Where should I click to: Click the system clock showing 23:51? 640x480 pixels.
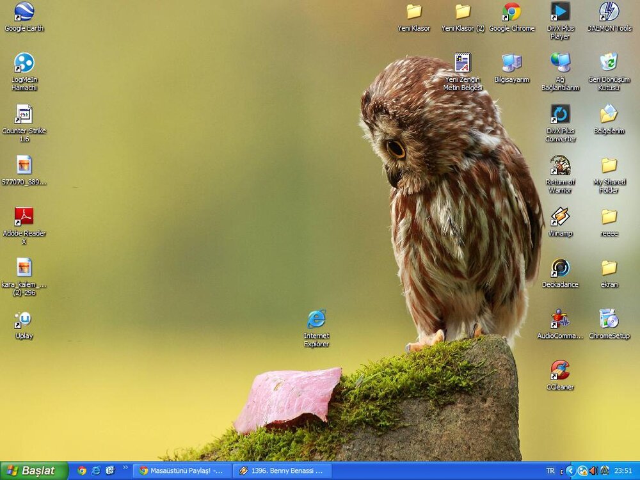pyautogui.click(x=623, y=471)
